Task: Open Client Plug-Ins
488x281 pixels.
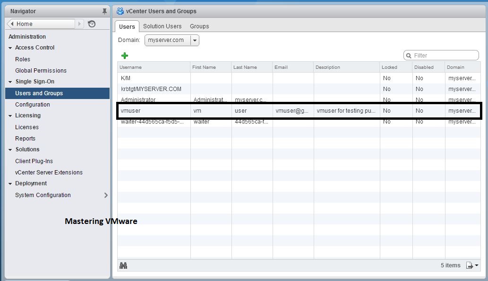Action: pos(34,161)
